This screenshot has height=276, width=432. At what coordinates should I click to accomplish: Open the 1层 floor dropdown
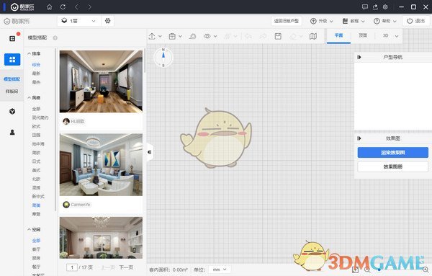(78, 21)
